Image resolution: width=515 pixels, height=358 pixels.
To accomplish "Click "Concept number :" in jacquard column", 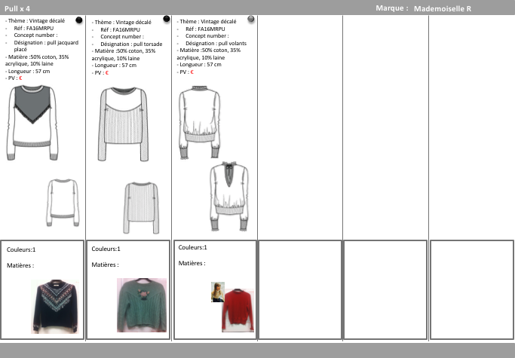I will [35, 35].
